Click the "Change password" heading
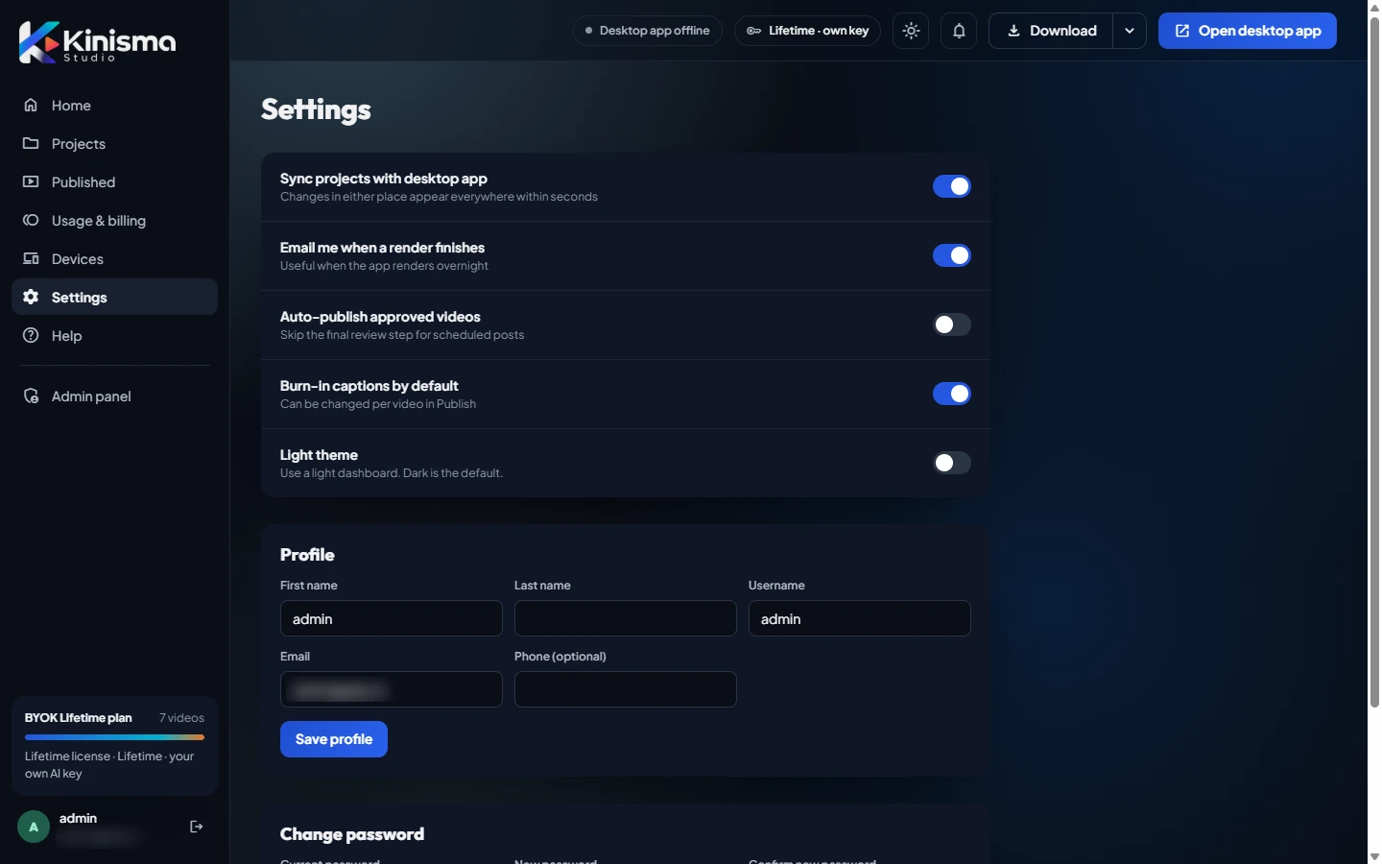Image resolution: width=1382 pixels, height=864 pixels. pos(352,834)
